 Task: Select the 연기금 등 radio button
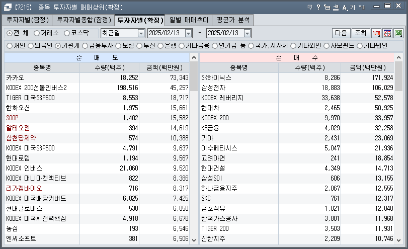215,46
